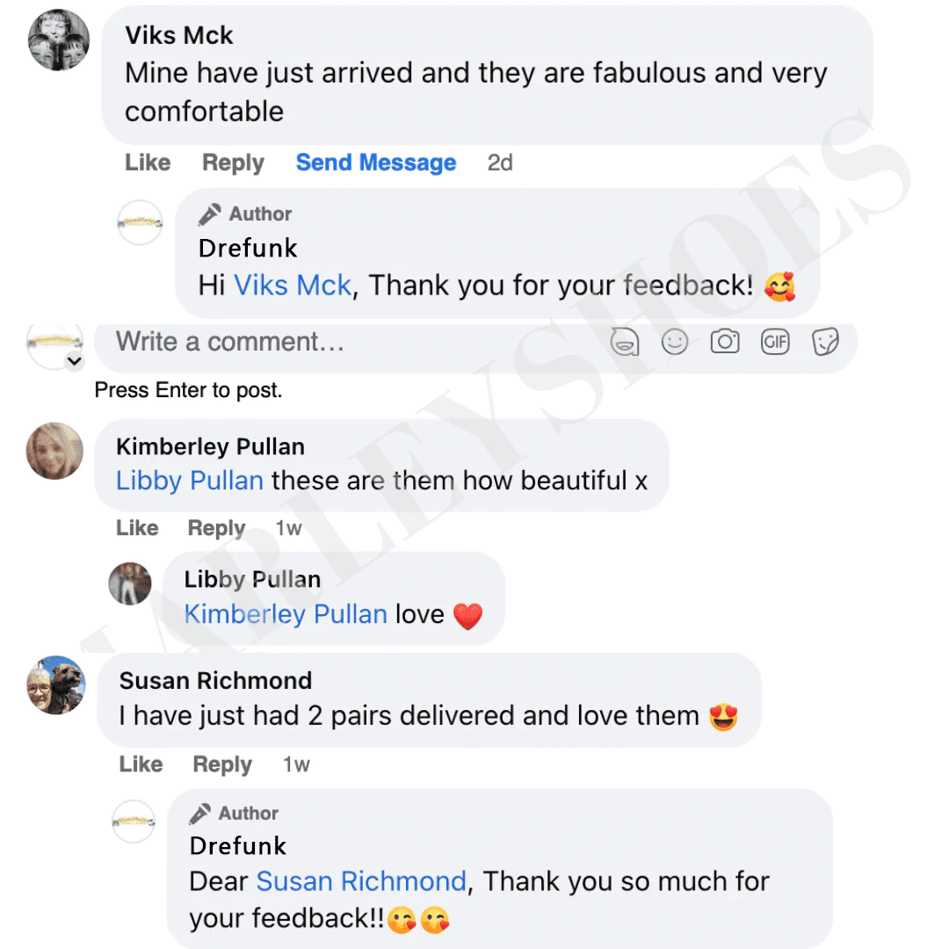This screenshot has height=949, width=949.
Task: Like Susan Richmond's comment
Action: pos(141,764)
